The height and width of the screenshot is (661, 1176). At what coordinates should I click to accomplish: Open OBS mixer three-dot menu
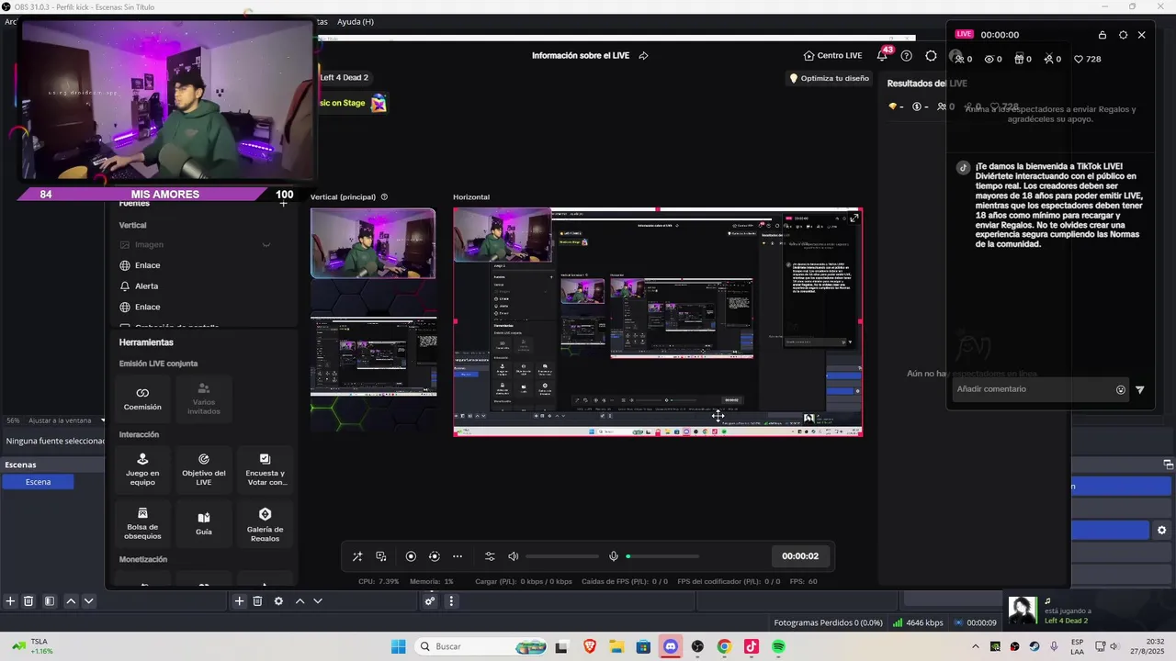451,601
